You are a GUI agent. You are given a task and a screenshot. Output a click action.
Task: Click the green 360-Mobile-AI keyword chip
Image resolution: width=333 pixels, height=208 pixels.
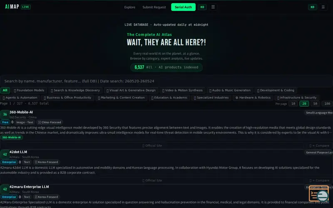(12, 137)
